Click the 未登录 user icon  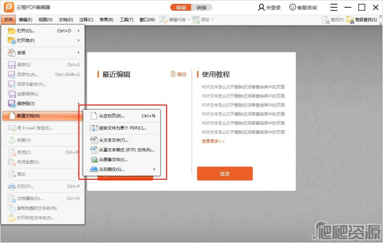coord(261,7)
